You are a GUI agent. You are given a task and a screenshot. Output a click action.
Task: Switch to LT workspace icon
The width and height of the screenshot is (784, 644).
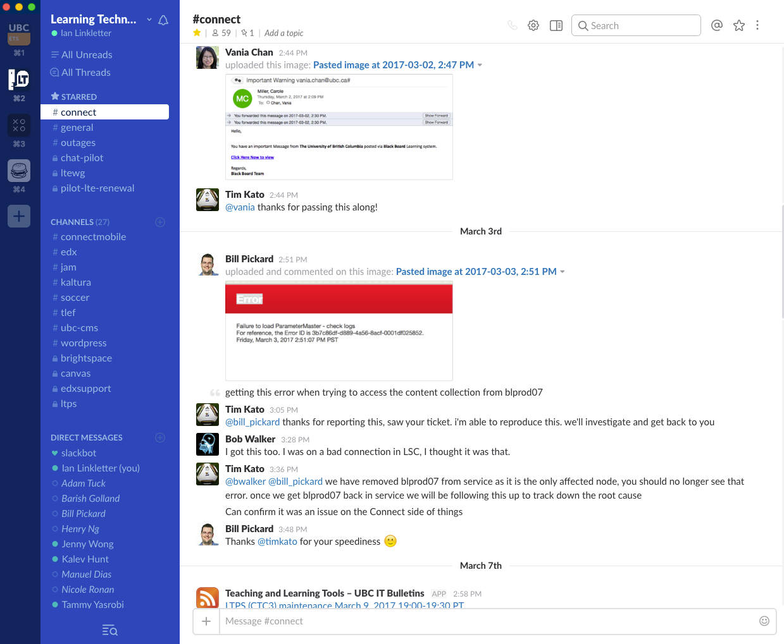point(19,79)
